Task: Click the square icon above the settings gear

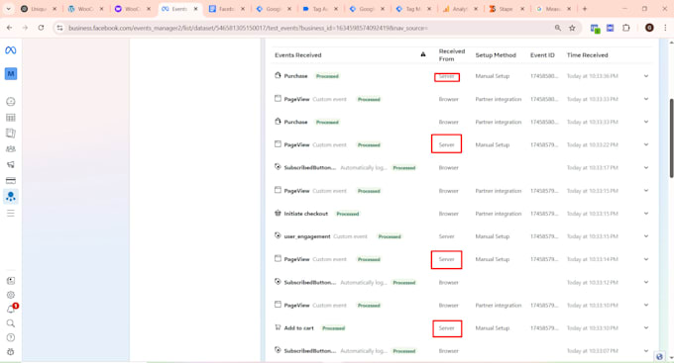Action: [x=11, y=281]
